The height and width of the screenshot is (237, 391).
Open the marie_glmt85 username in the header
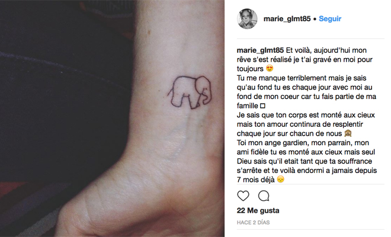pos(287,19)
